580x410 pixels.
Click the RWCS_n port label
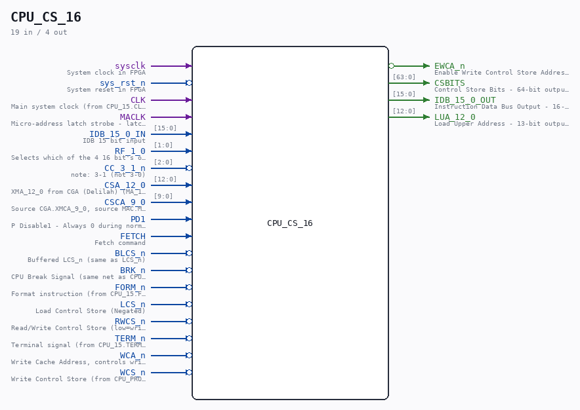tap(130, 322)
